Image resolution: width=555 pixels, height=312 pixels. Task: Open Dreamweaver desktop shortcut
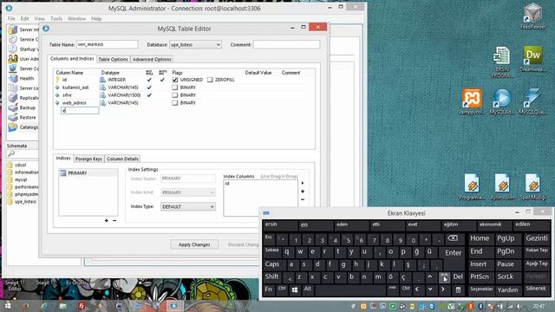click(x=532, y=59)
